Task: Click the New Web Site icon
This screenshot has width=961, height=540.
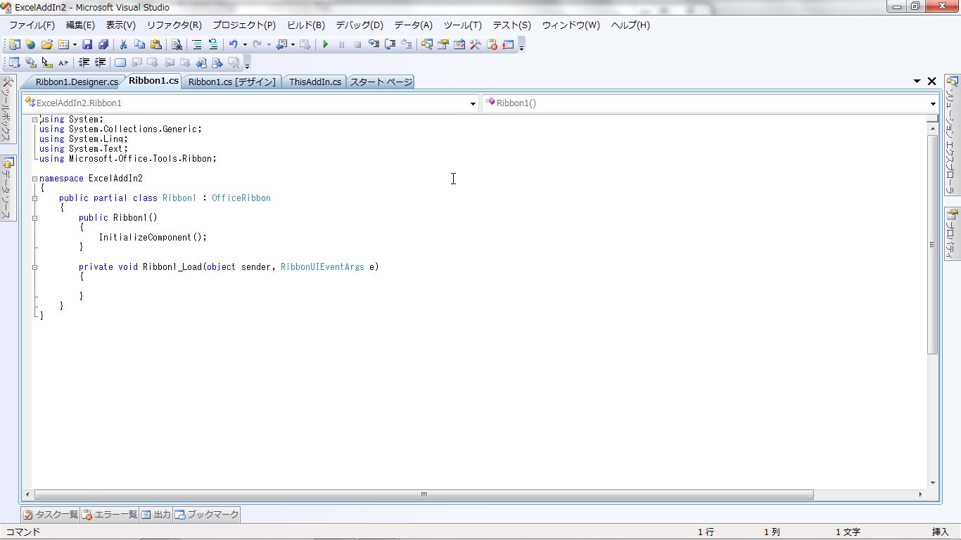Action: click(30, 44)
